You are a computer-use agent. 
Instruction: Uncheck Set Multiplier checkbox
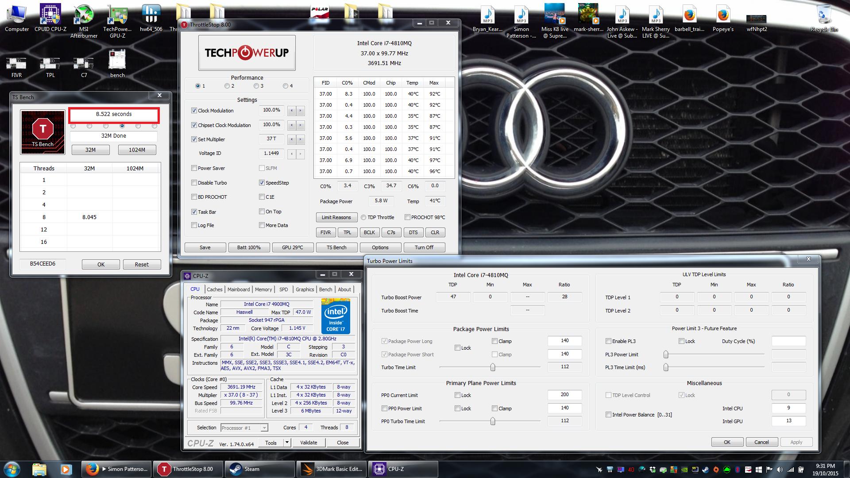194,139
